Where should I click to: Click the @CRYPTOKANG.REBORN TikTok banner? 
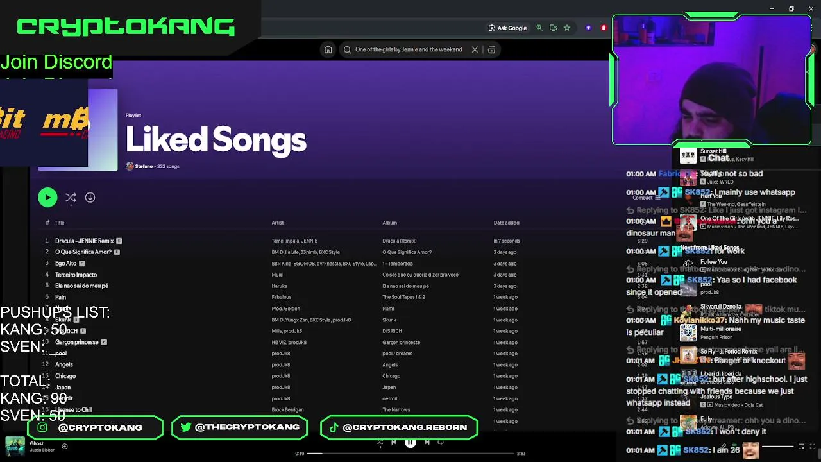tap(399, 427)
